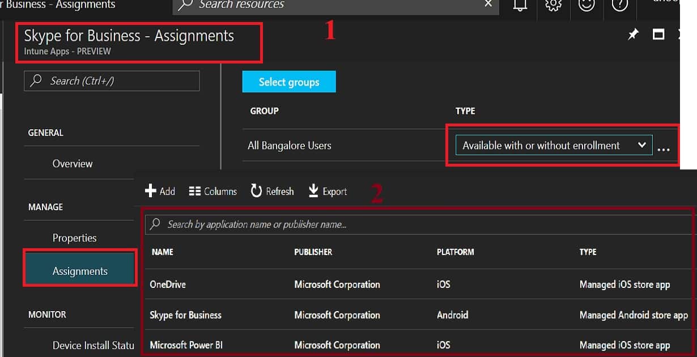Open the Skype for Business app row

click(418, 314)
